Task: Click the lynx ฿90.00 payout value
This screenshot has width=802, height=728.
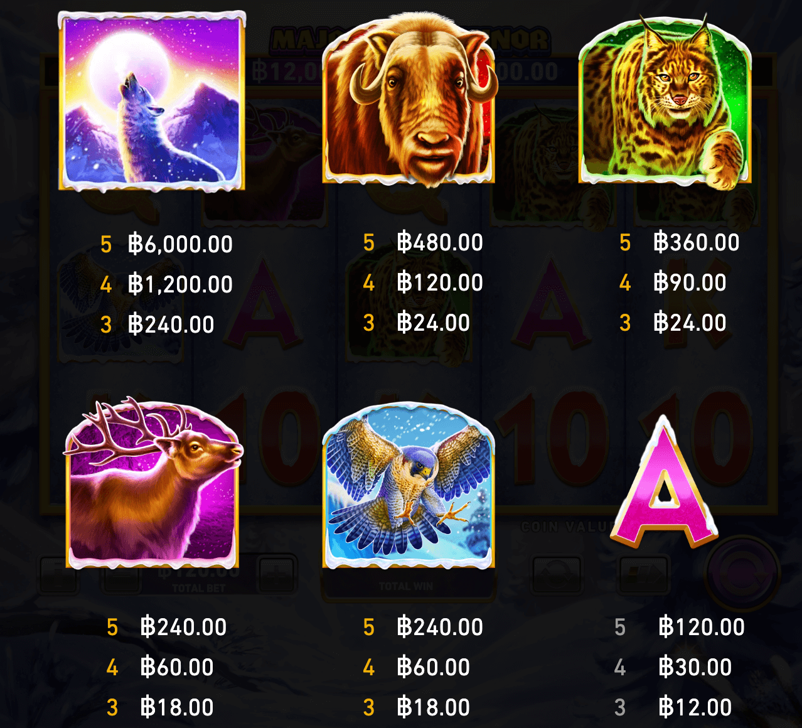Action: point(690,282)
